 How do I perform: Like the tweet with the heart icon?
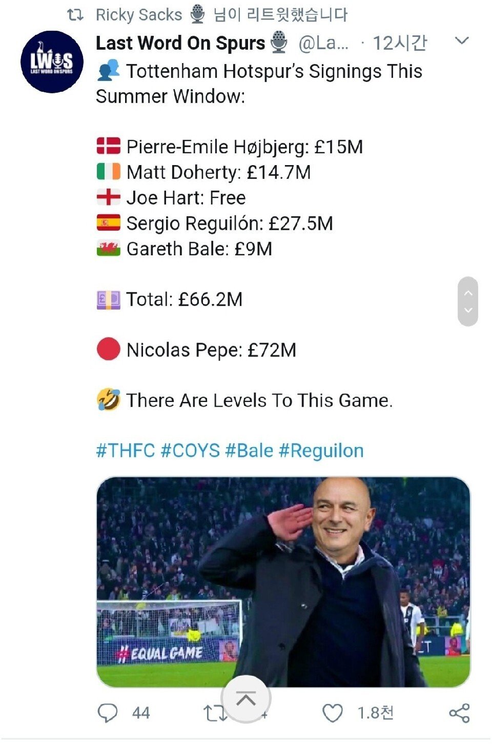point(333,713)
